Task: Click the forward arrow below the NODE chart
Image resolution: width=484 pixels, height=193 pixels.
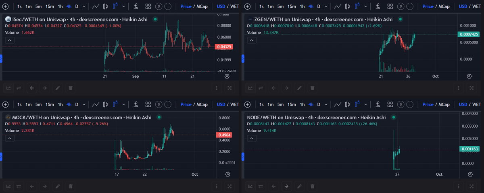Action: pos(286,186)
